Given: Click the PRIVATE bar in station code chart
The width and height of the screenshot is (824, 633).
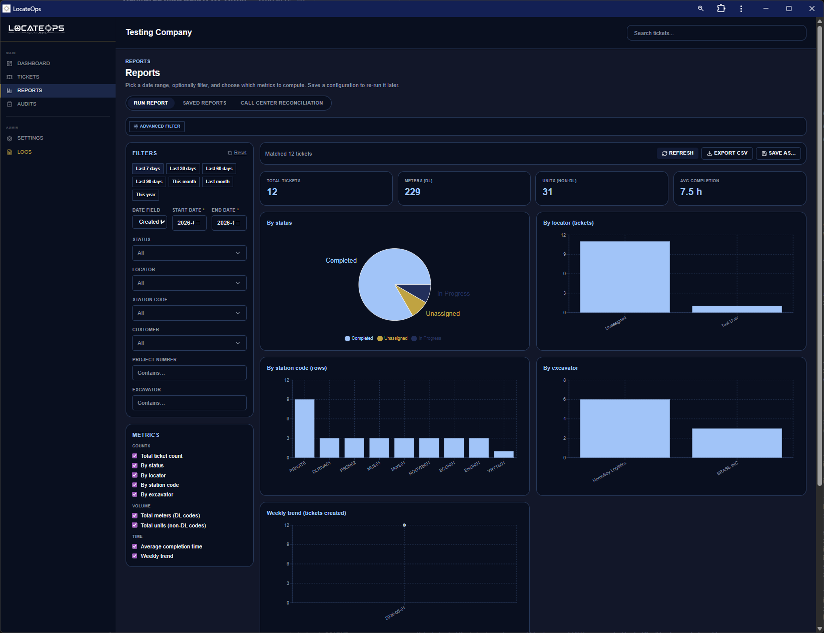Looking at the screenshot, I should click(x=305, y=428).
